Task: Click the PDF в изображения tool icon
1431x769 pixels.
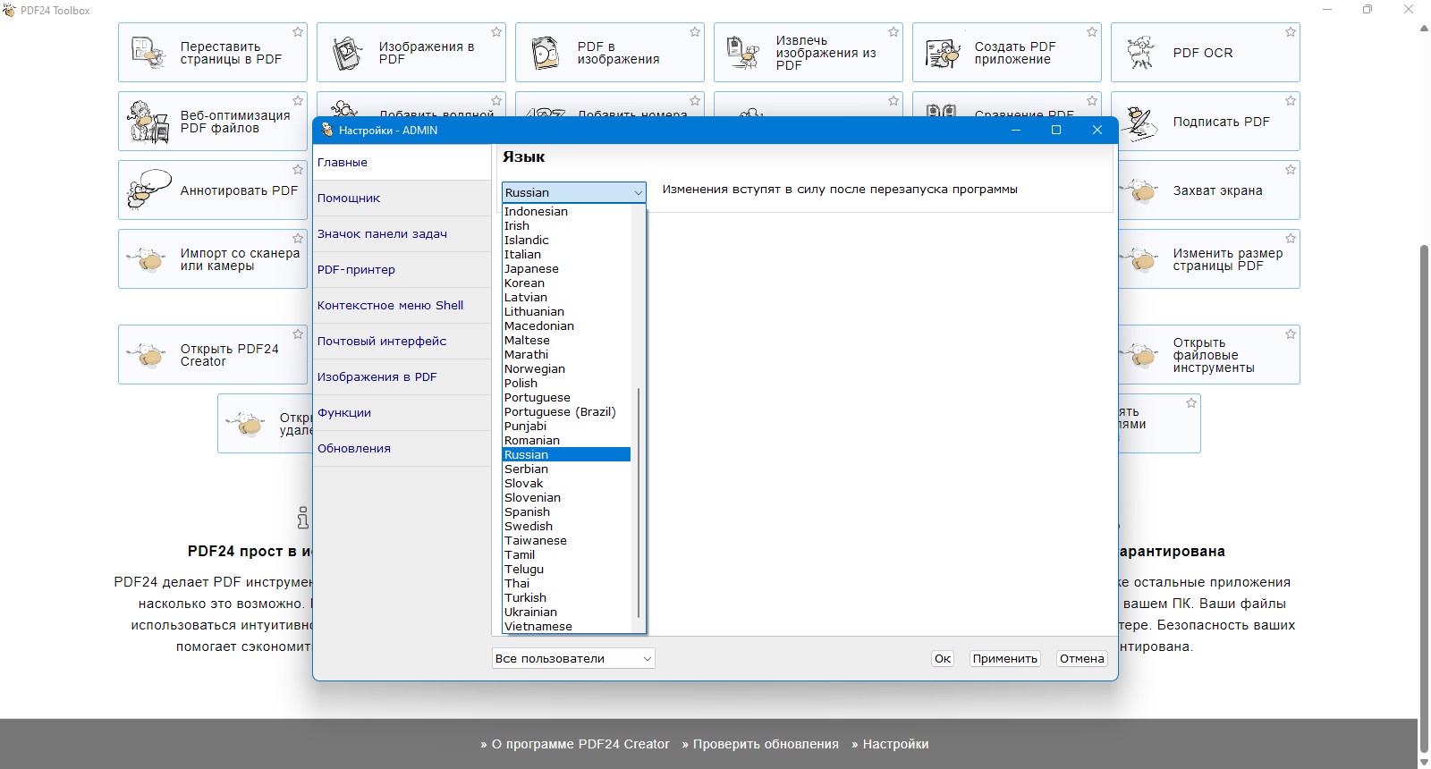Action: tap(546, 53)
